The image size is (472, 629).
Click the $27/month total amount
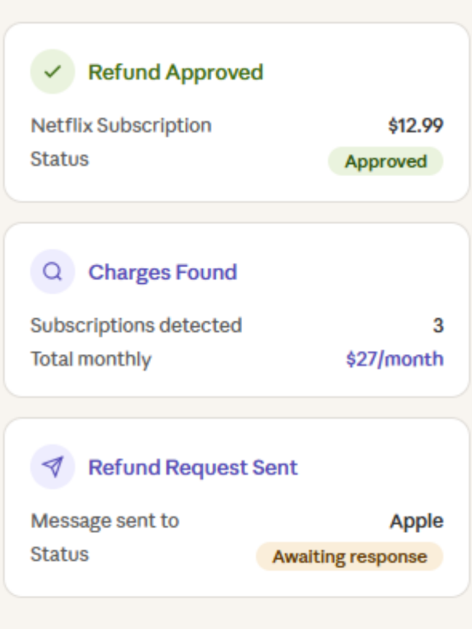click(x=394, y=359)
